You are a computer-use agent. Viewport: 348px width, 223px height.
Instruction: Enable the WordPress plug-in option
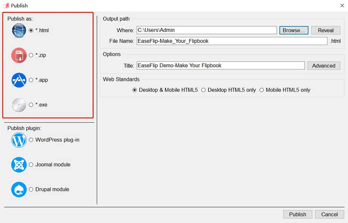(x=31, y=140)
